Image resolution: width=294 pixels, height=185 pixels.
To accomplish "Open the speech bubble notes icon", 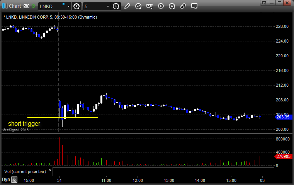I will tap(194, 6).
